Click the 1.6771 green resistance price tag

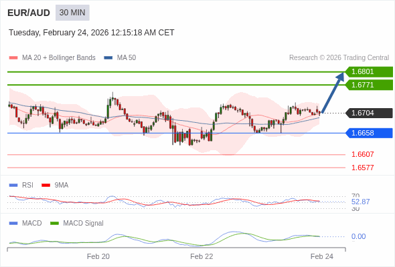point(369,85)
